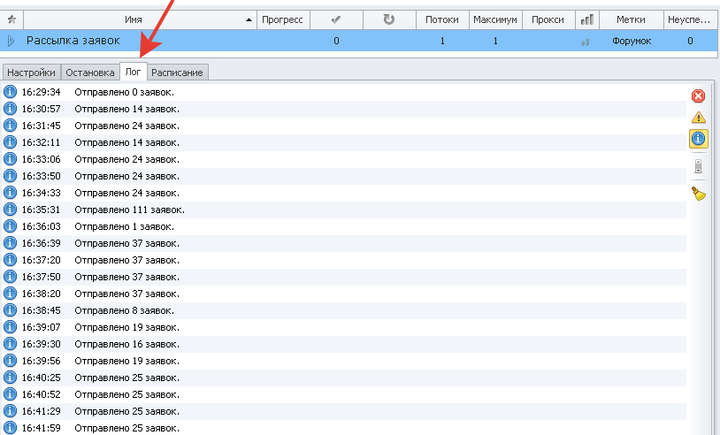Click the Прокси column header
The width and height of the screenshot is (720, 435).
click(548, 19)
